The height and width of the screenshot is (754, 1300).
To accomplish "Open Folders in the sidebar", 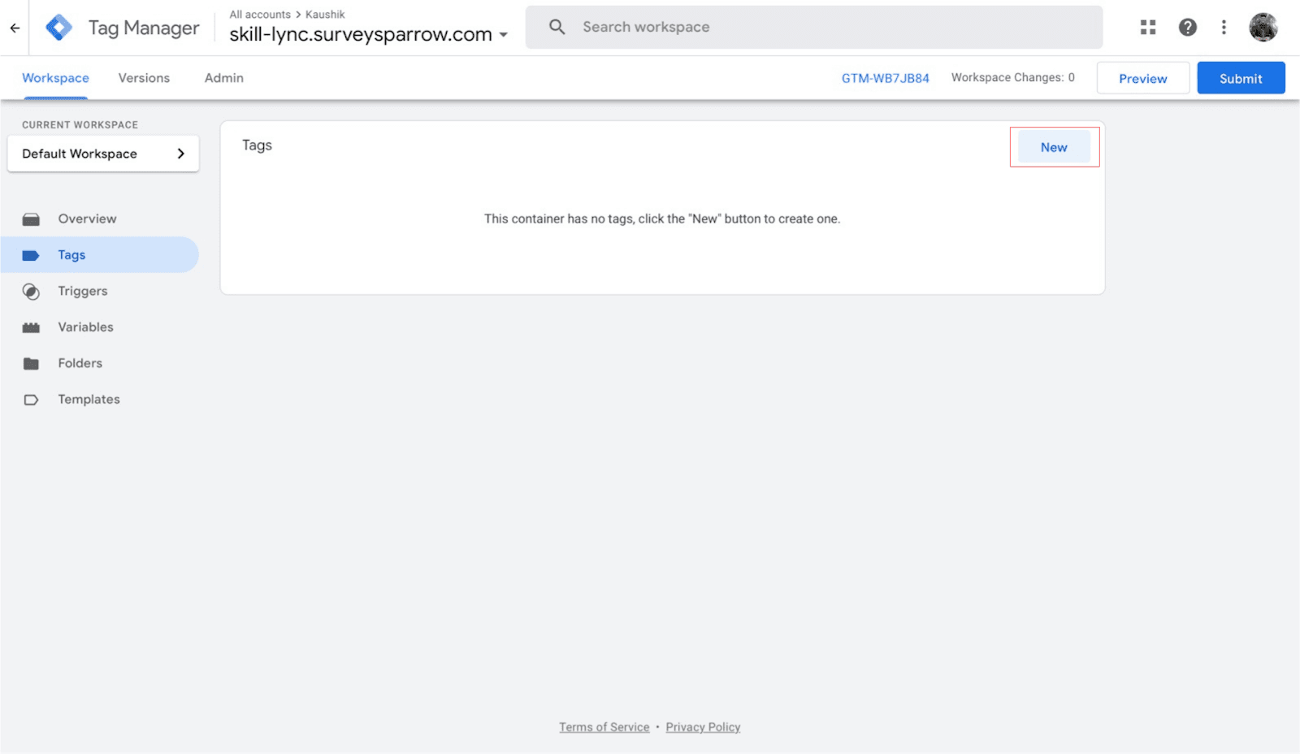I will [80, 363].
